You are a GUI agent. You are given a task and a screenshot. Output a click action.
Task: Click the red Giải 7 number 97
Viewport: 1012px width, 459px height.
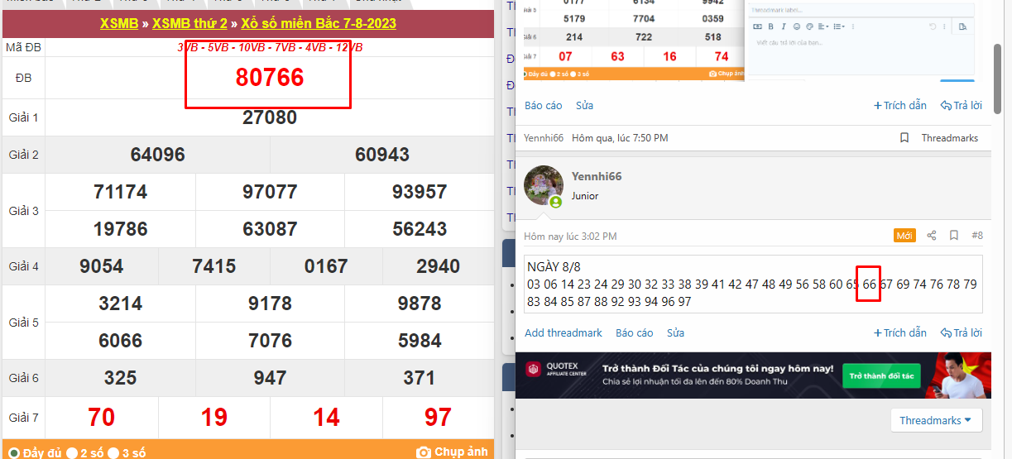pyautogui.click(x=439, y=417)
